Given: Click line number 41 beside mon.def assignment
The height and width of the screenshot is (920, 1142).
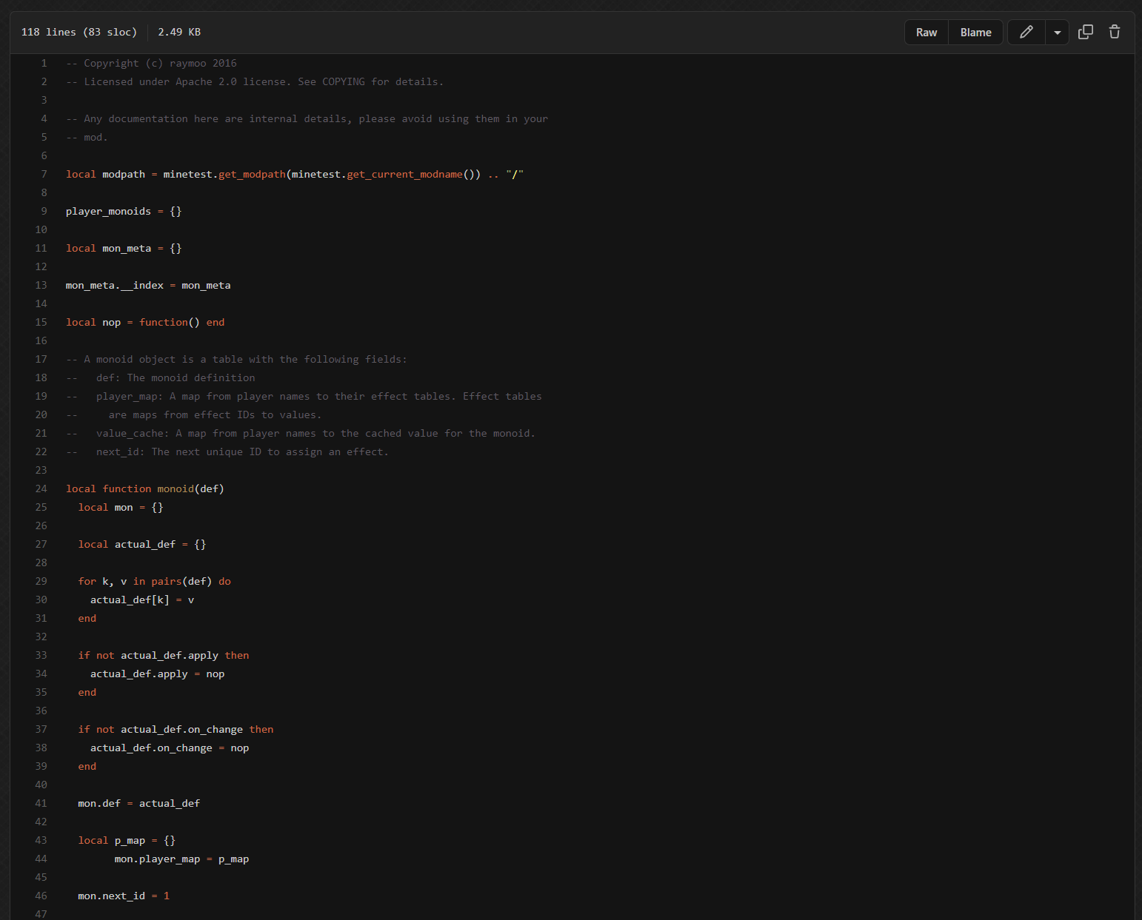Looking at the screenshot, I should (x=41, y=804).
